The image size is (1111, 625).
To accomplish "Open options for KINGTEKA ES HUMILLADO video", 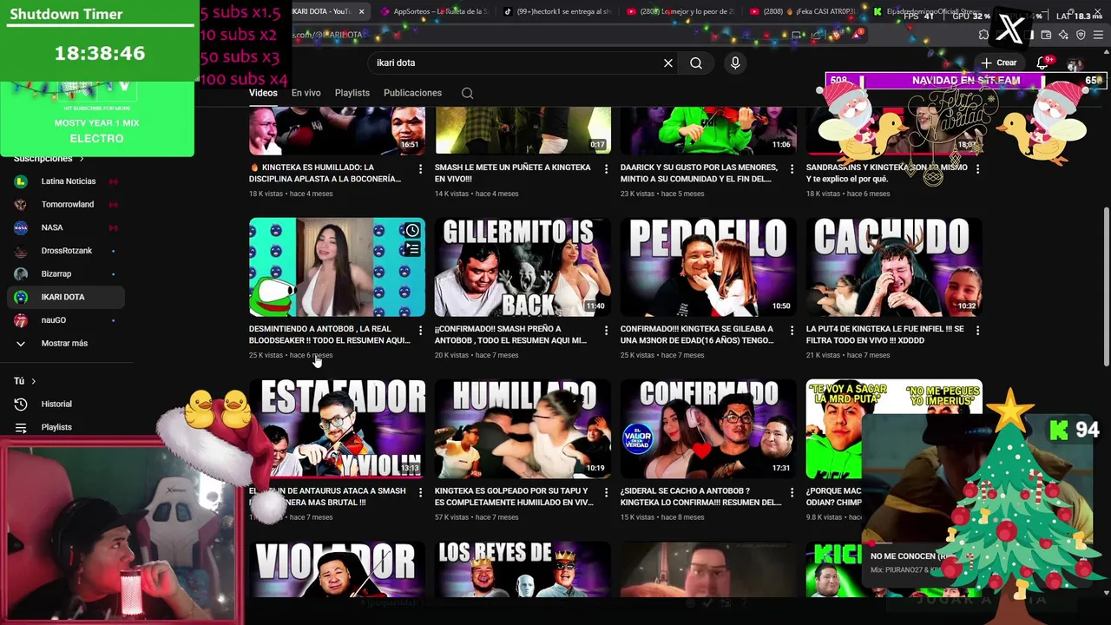I will point(420,169).
